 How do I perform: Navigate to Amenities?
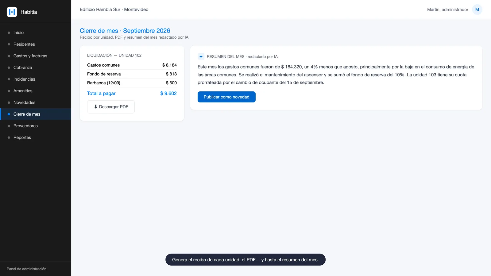click(36, 91)
